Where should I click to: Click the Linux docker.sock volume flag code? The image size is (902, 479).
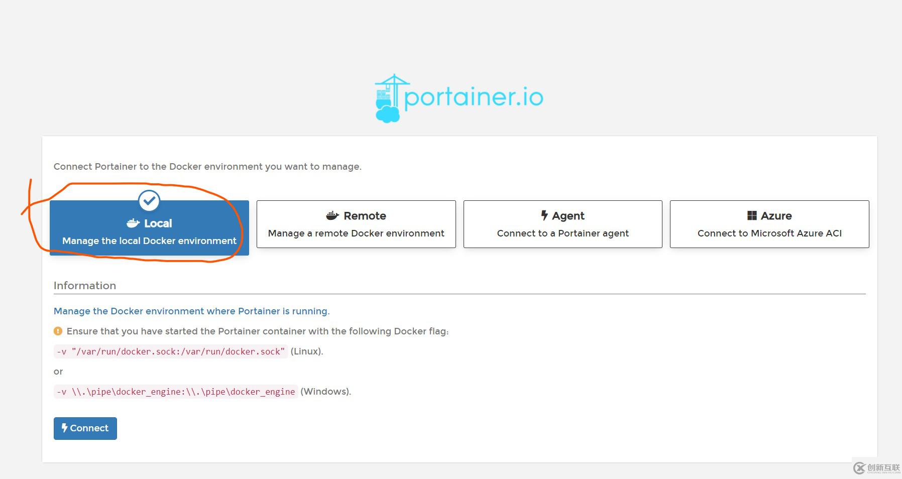coord(171,351)
